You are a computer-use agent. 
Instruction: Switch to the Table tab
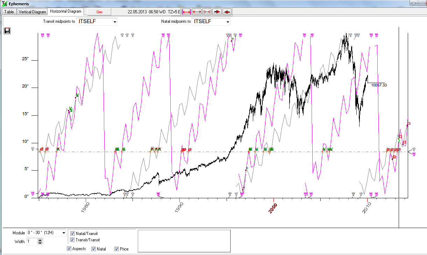click(9, 12)
